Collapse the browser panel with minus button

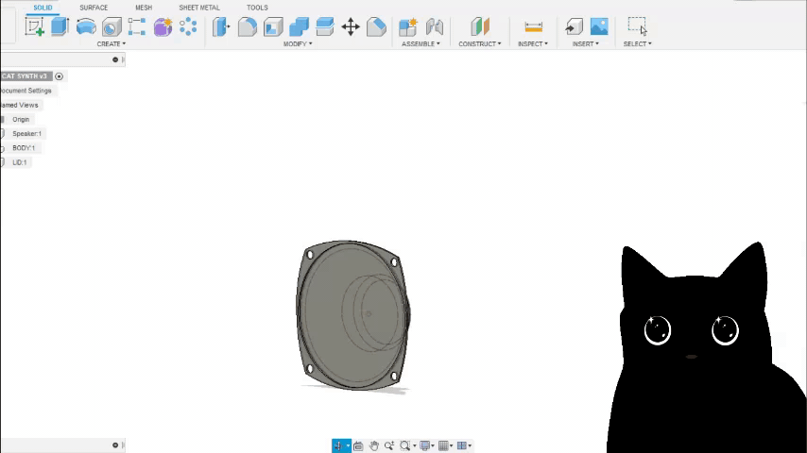[x=115, y=59]
